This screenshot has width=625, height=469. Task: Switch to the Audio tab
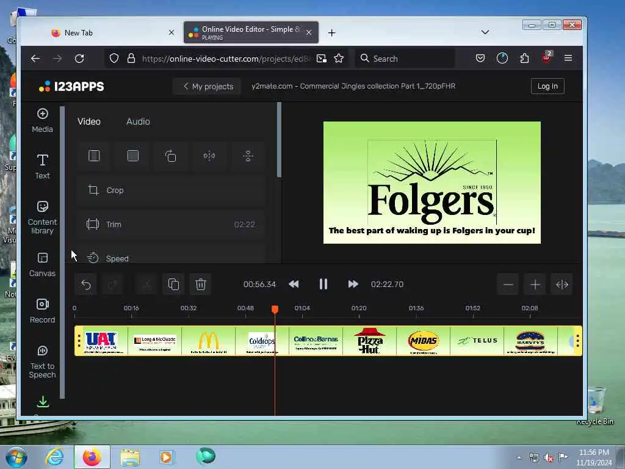pyautogui.click(x=138, y=122)
